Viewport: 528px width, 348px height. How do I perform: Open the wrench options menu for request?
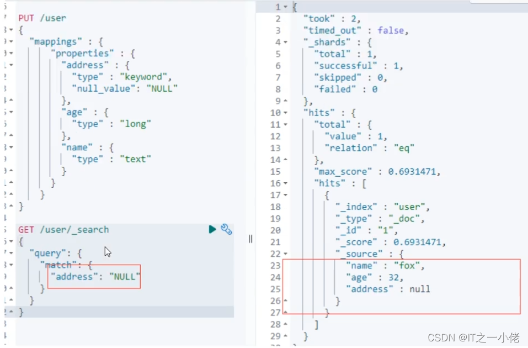coord(226,229)
